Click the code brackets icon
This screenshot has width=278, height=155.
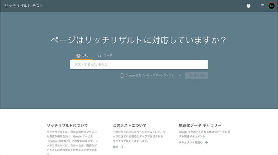[x=99, y=56]
